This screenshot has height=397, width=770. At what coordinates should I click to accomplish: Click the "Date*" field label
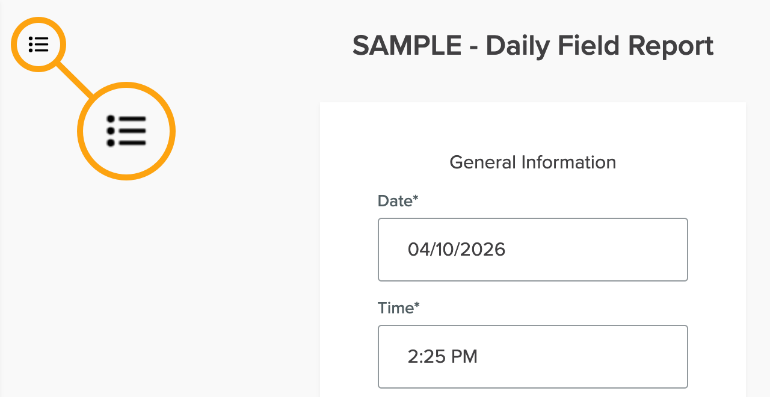394,201
